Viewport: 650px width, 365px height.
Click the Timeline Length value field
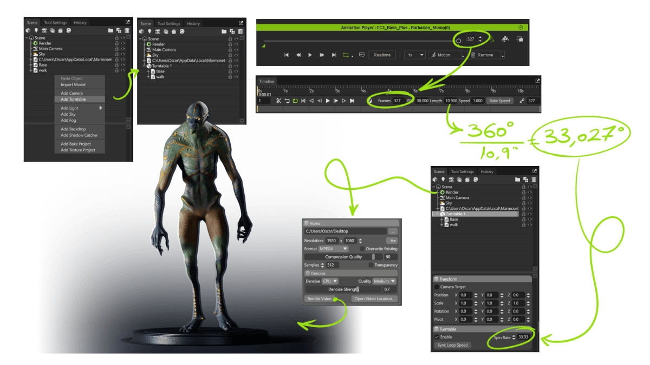(x=451, y=101)
